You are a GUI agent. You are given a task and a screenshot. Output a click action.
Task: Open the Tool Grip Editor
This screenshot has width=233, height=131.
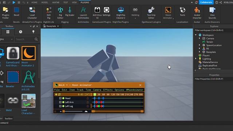(151, 13)
